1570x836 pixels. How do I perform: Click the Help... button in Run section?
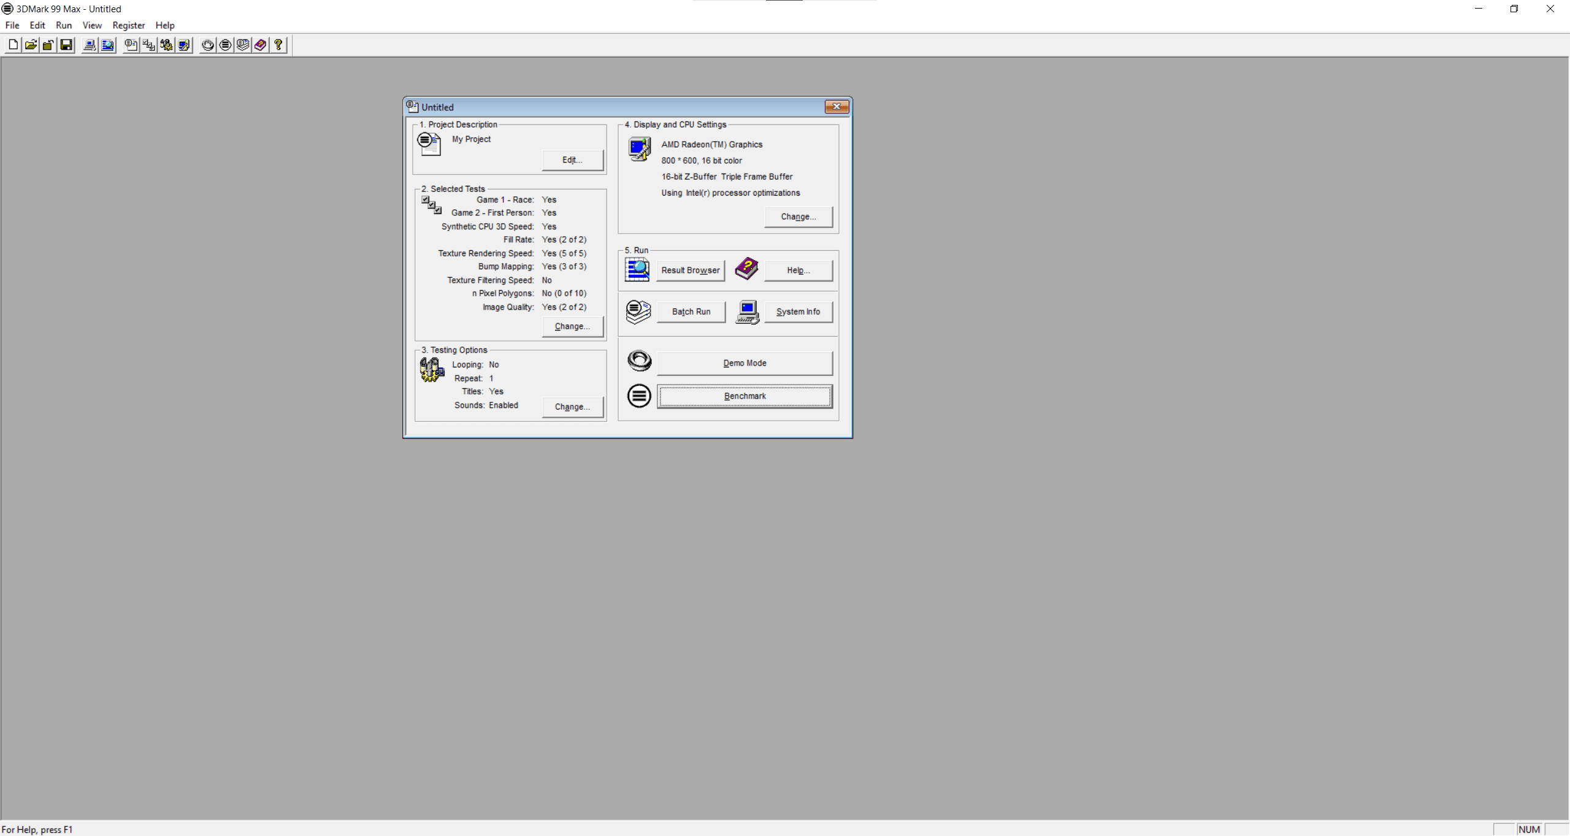point(798,270)
